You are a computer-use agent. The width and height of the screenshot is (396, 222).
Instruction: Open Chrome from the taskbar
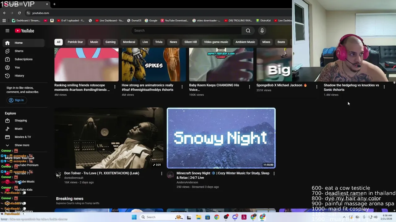[x=217, y=217]
